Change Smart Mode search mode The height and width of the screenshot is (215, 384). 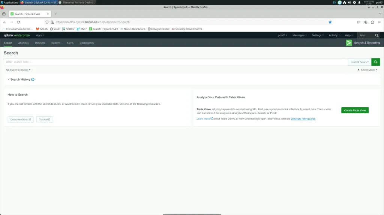(368, 70)
